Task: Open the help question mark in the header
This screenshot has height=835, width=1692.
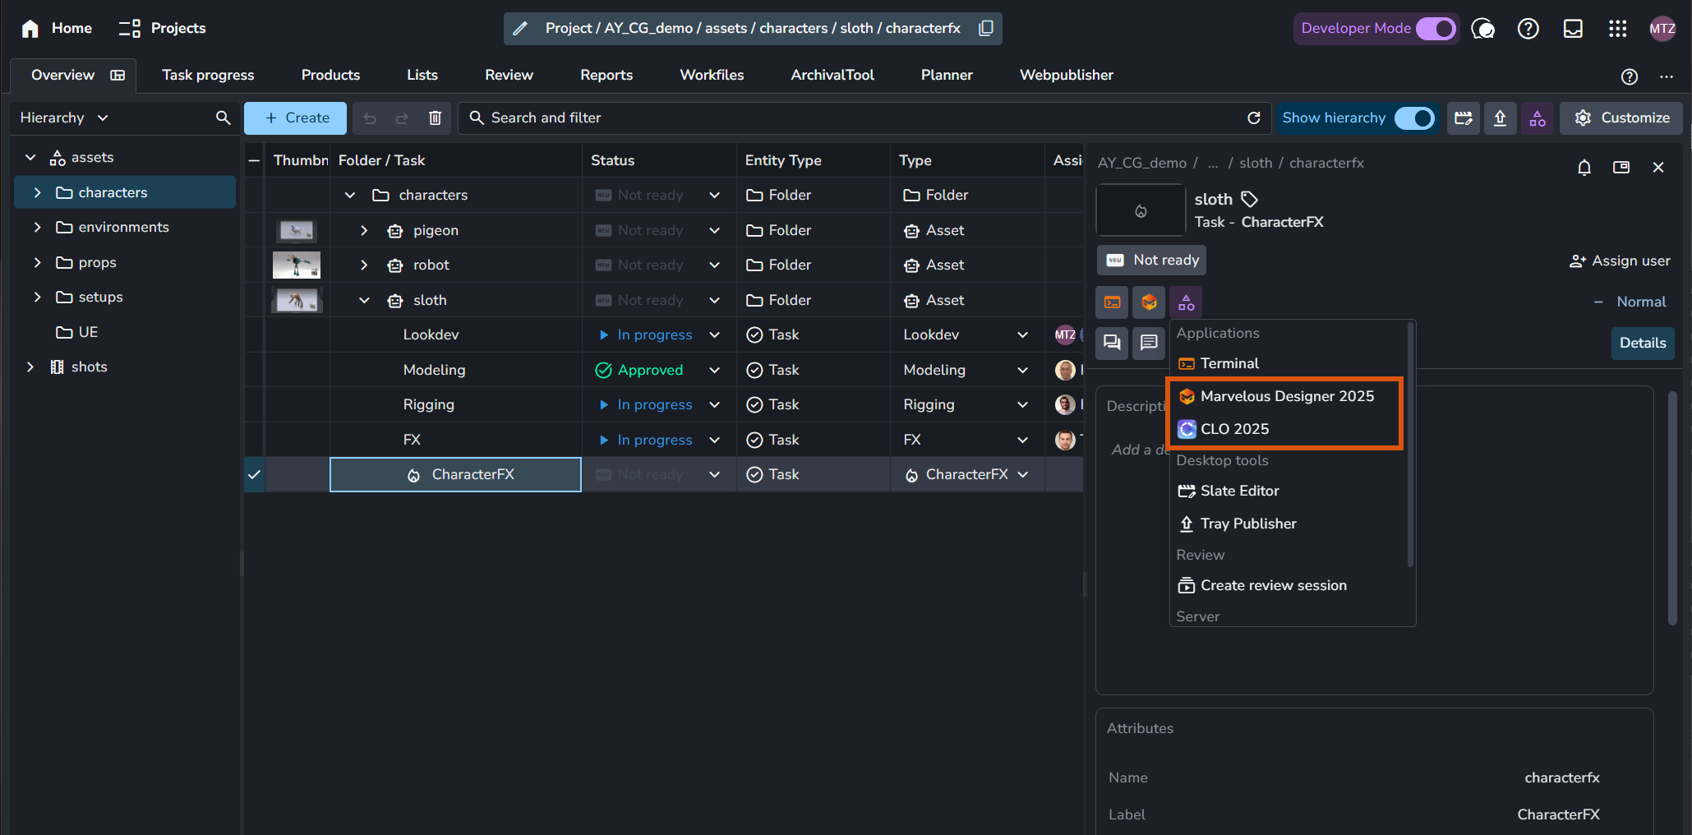Action: pos(1528,29)
